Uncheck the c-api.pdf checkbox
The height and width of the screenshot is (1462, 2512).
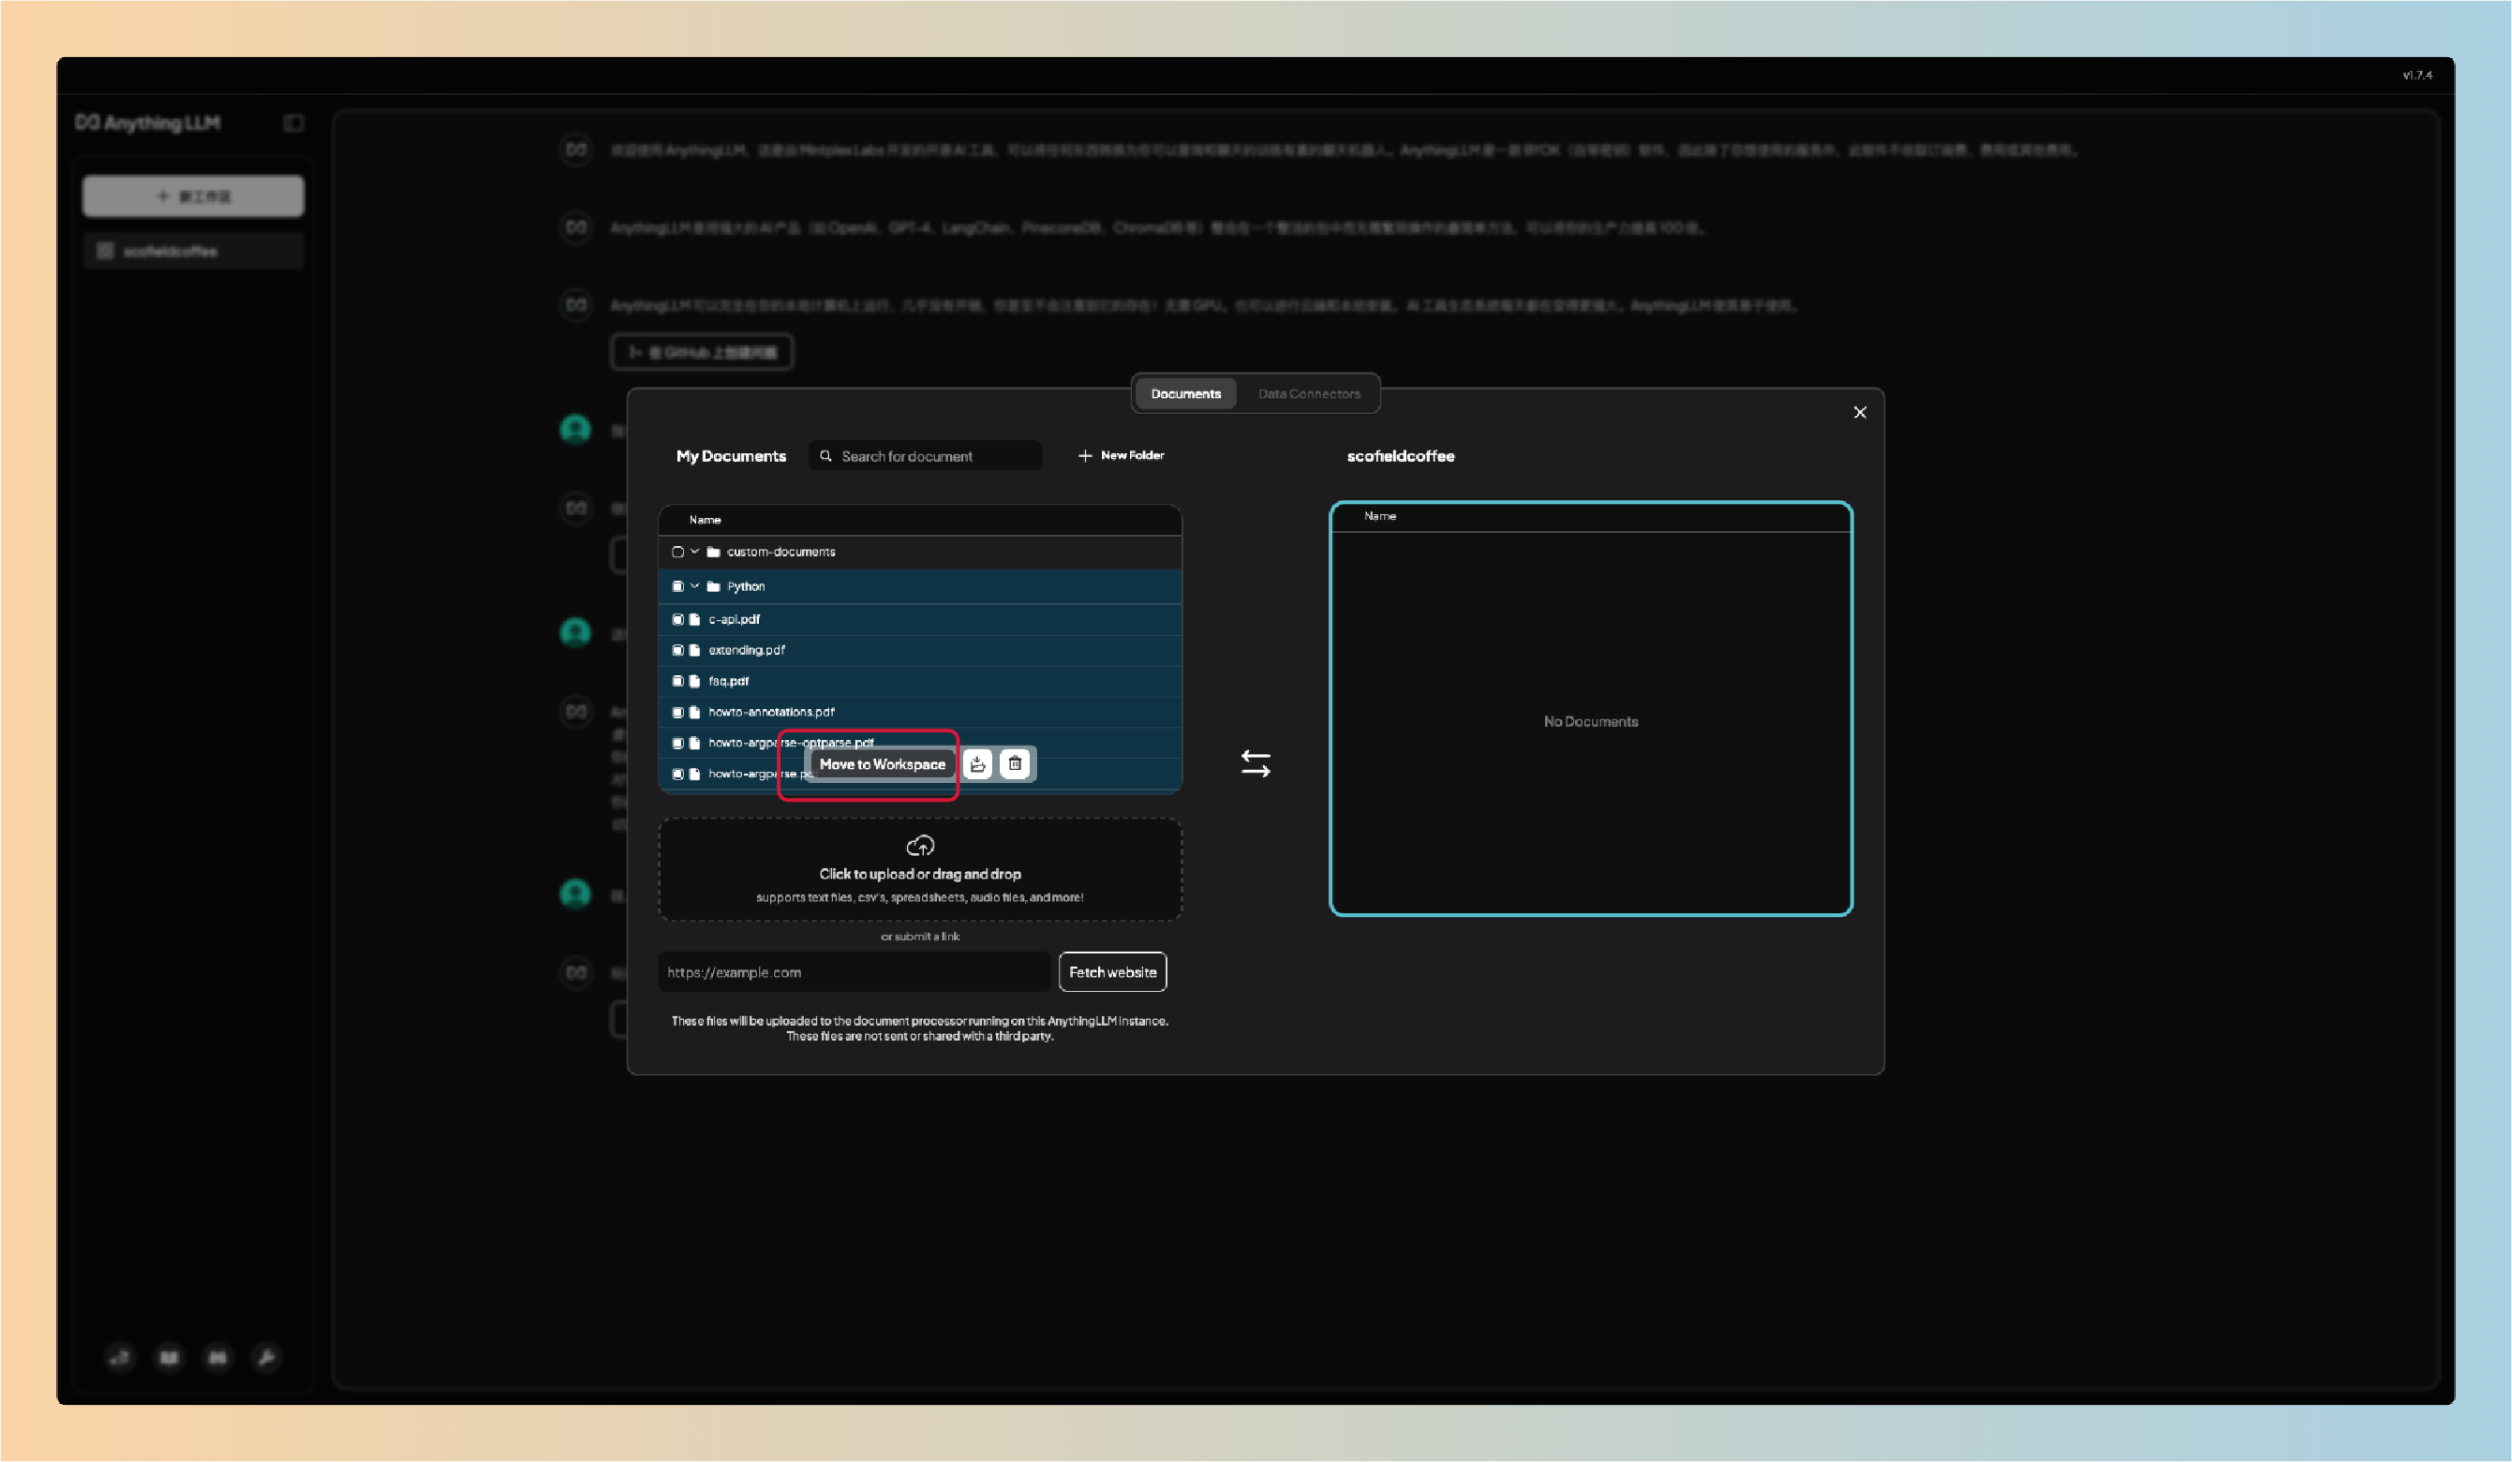click(677, 619)
